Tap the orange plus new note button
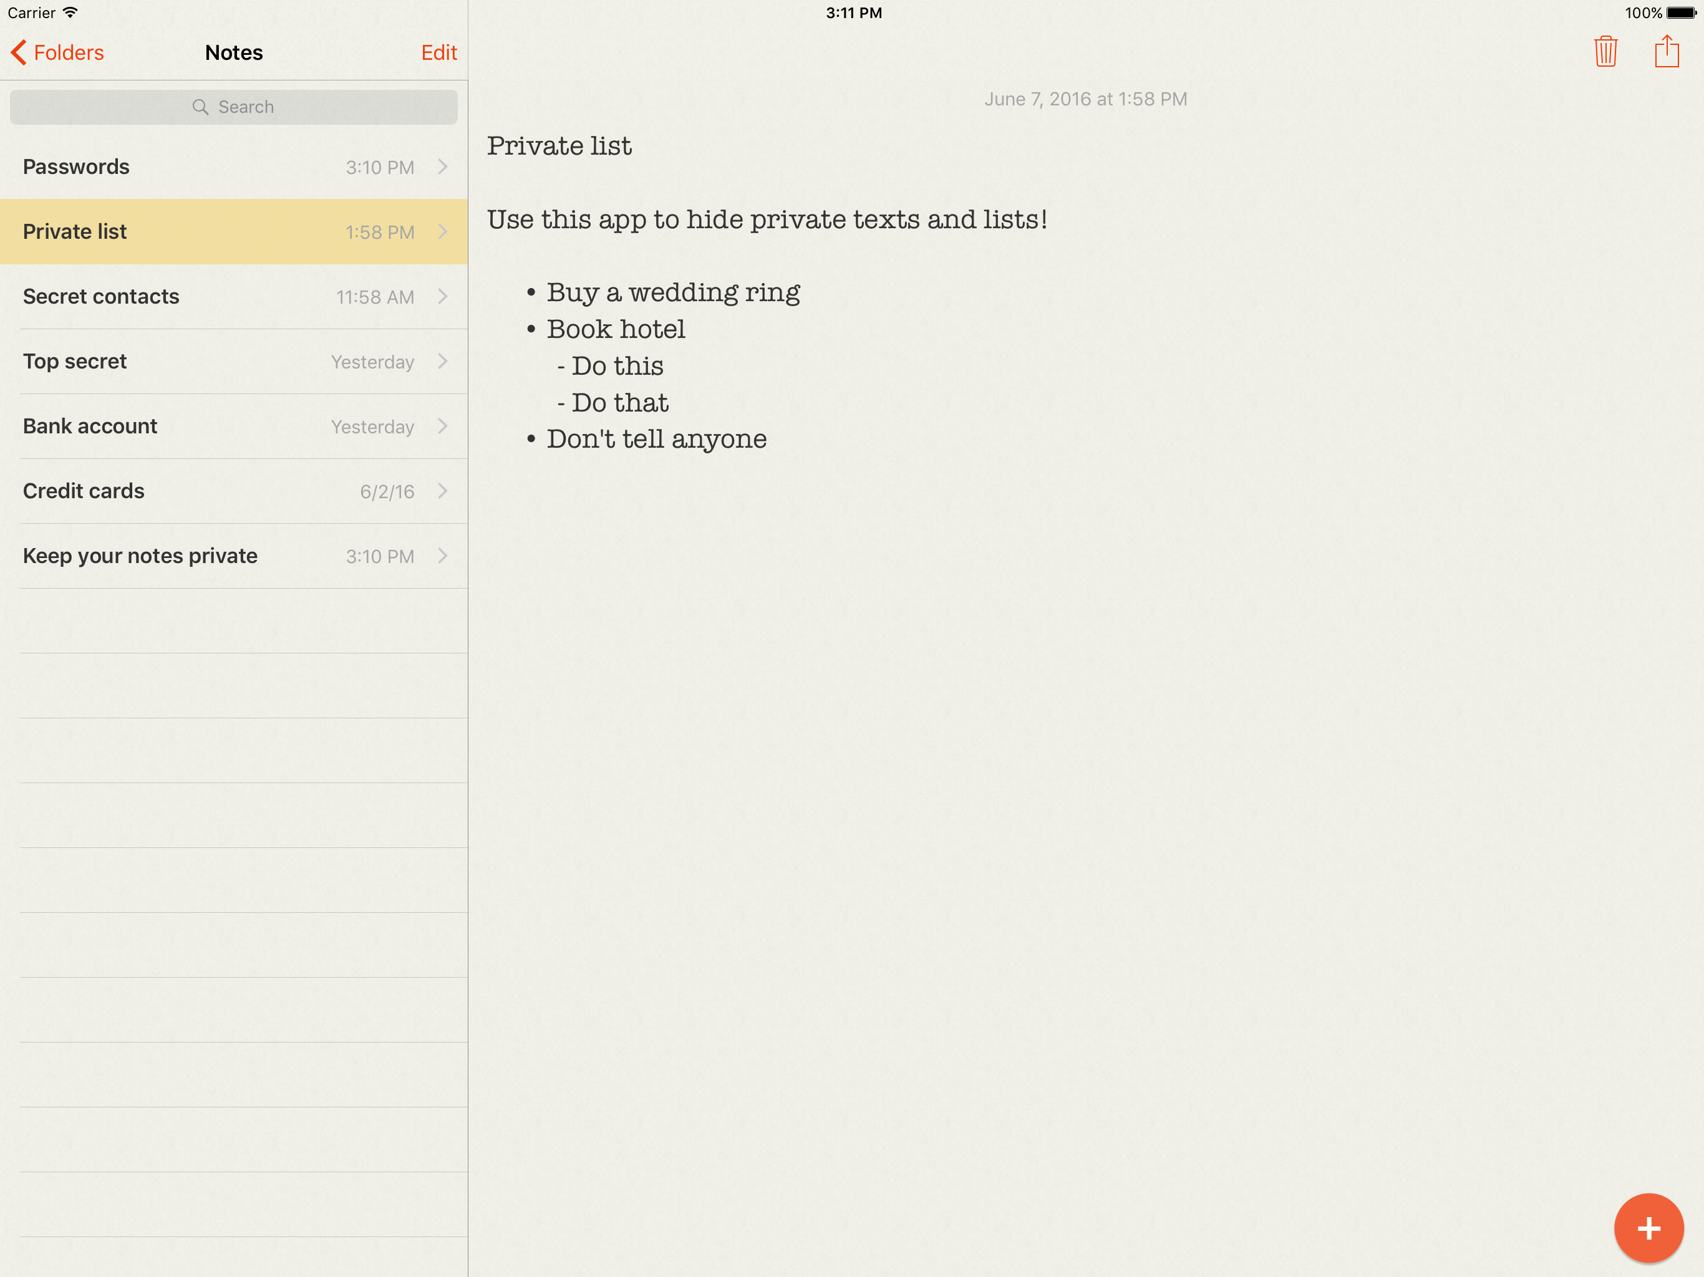This screenshot has height=1277, width=1704. (1648, 1228)
